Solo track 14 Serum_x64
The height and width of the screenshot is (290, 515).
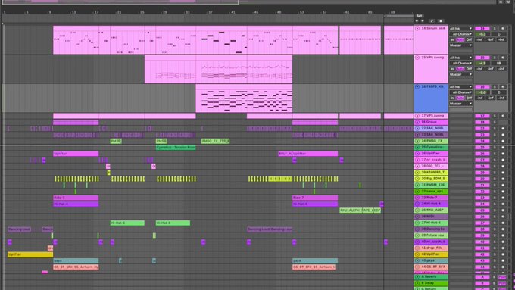pos(495,28)
